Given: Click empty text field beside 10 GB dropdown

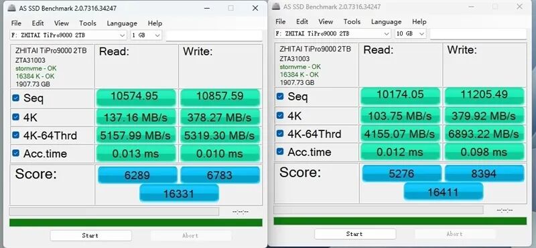Looking at the screenshot, I should pyautogui.click(x=478, y=34).
